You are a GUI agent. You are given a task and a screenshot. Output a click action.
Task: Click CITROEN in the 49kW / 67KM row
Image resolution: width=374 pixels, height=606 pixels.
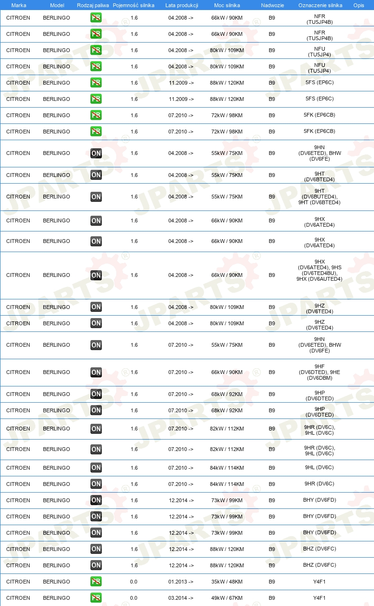coord(18,598)
